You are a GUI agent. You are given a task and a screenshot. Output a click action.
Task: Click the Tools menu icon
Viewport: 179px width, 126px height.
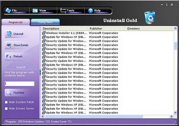63,11
